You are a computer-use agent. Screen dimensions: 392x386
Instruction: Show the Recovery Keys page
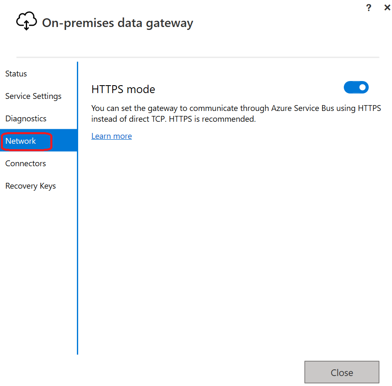click(30, 186)
